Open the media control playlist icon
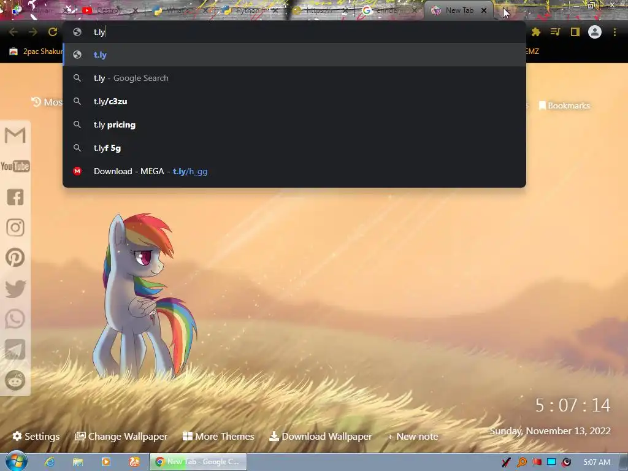 (x=555, y=32)
